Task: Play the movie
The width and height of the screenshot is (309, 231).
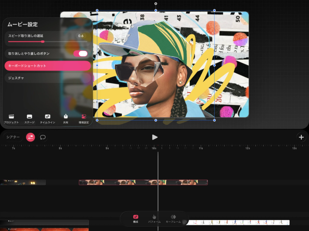Action: (x=154, y=137)
